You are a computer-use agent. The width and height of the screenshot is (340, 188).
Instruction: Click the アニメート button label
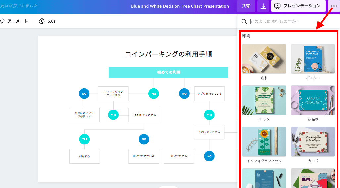click(18, 21)
